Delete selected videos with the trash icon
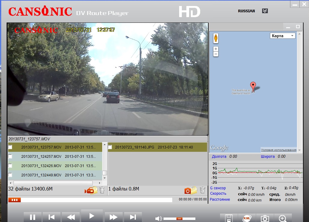The width and height of the screenshot is (309, 222). pos(102,190)
